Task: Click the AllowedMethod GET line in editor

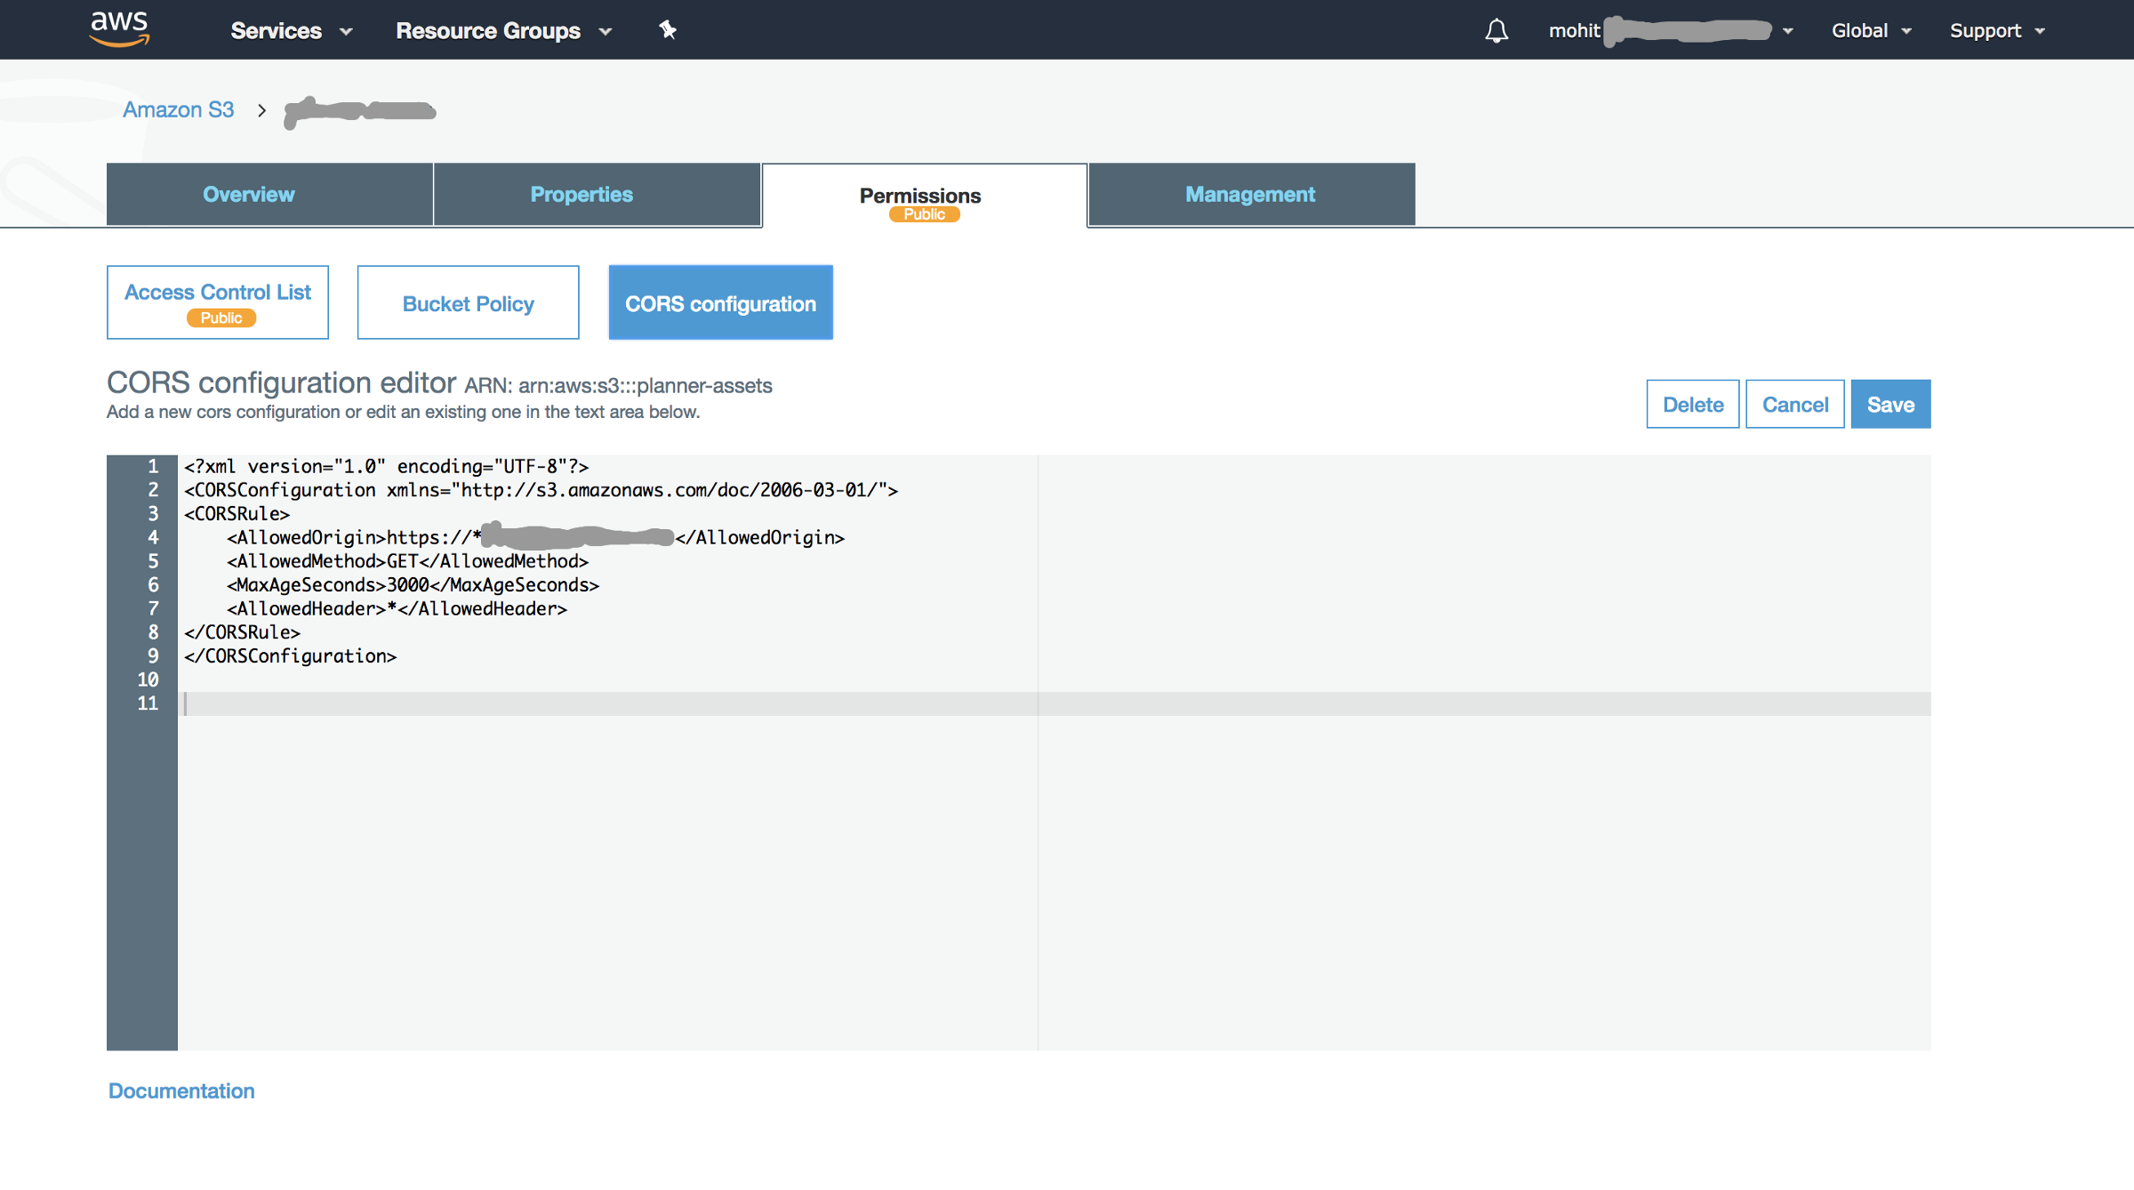Action: coord(408,561)
